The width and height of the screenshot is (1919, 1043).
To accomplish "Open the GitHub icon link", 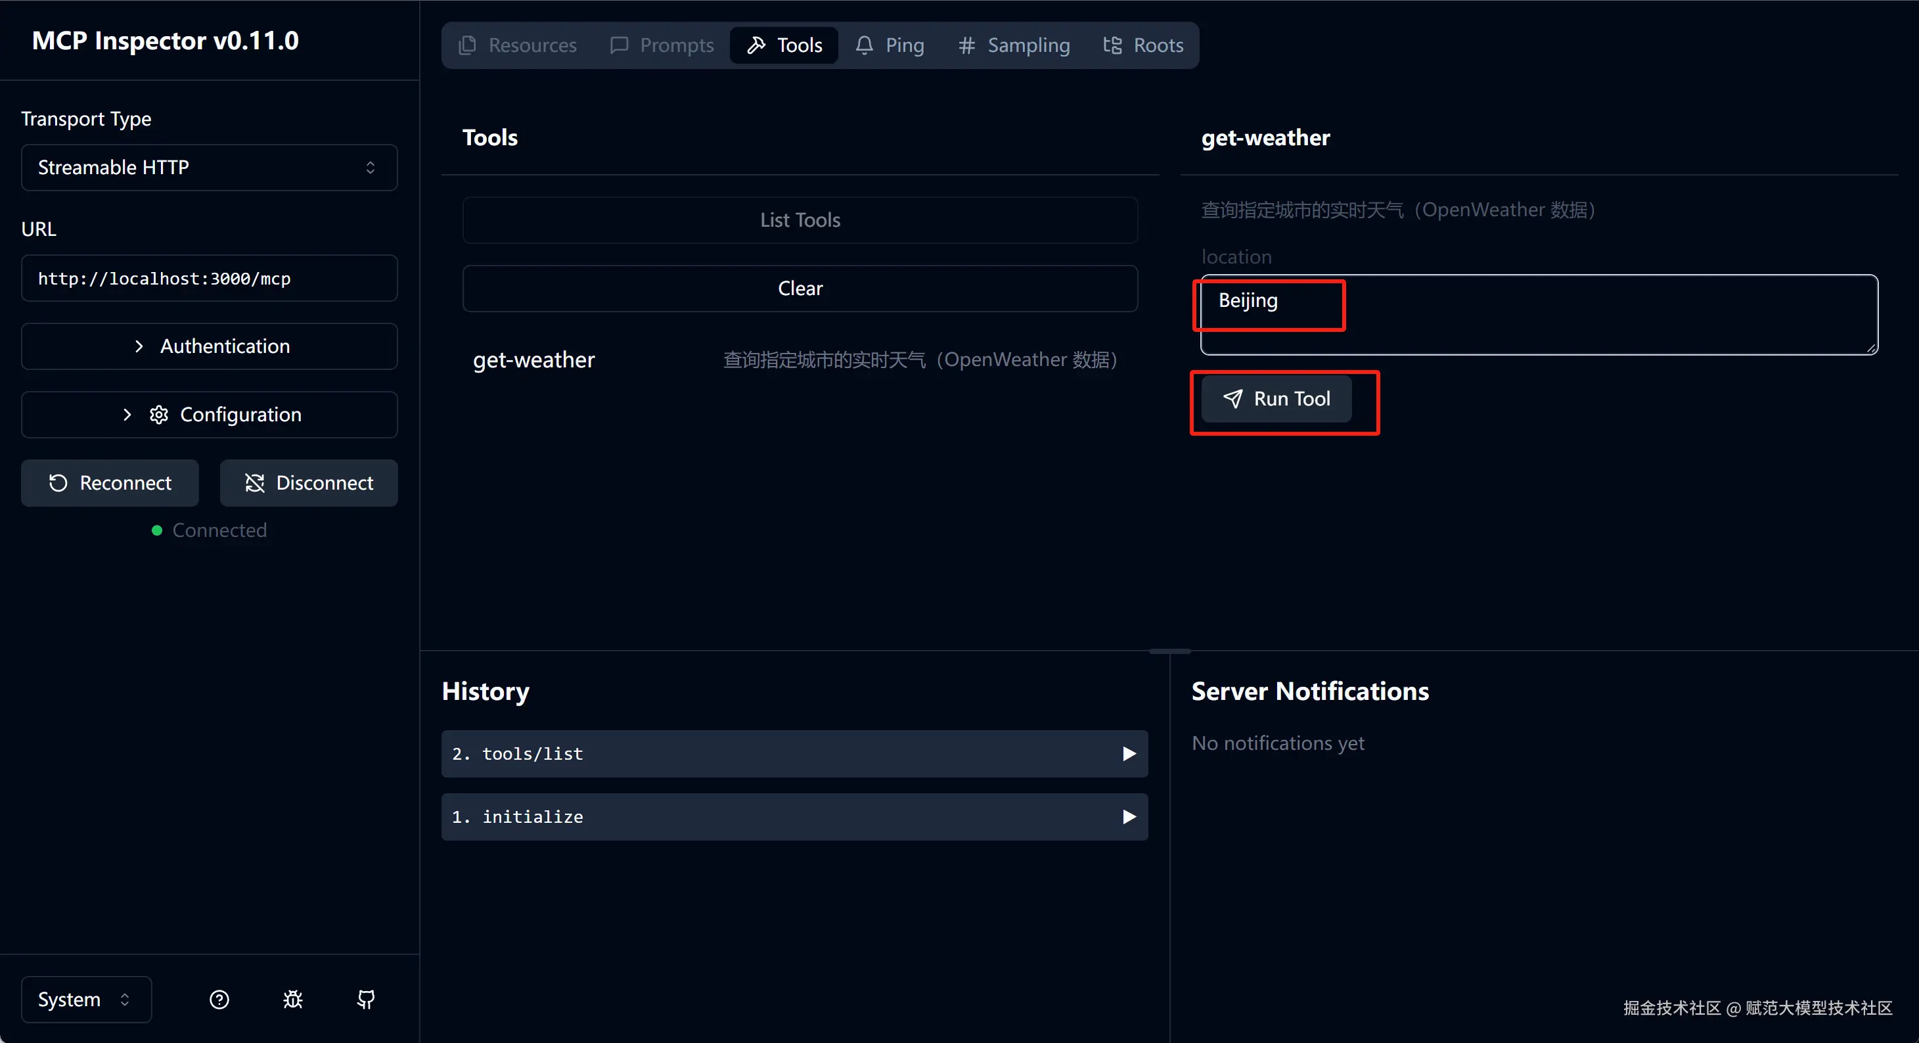I will [366, 1000].
